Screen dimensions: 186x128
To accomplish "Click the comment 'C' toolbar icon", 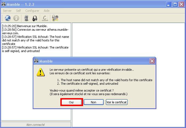I will click(45, 18).
